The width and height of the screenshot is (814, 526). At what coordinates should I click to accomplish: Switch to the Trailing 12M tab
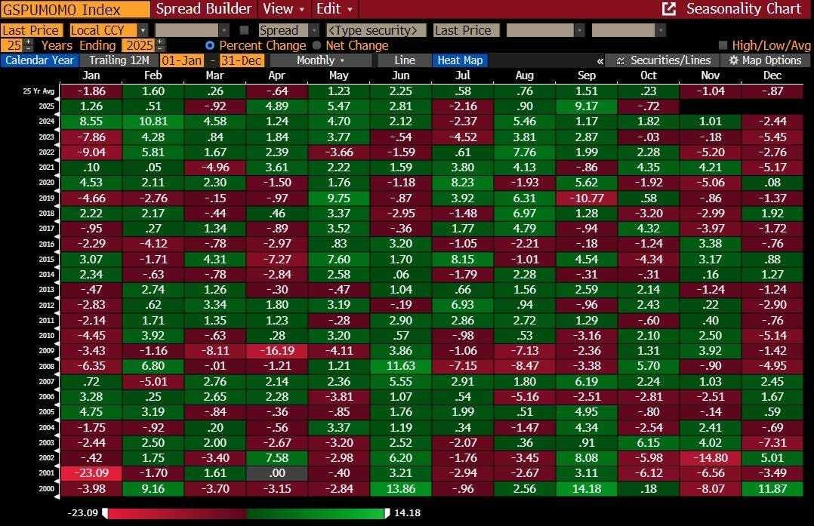(119, 60)
